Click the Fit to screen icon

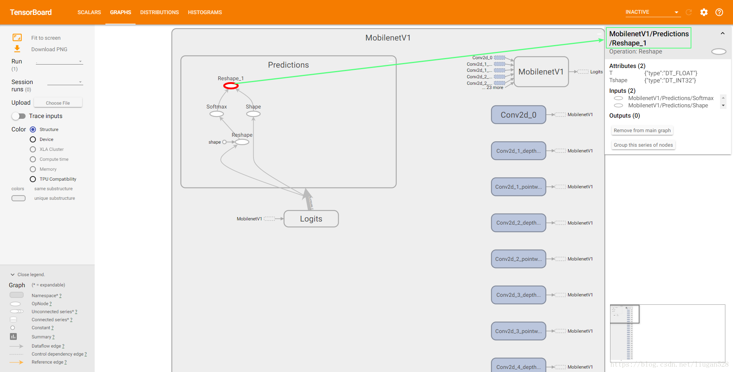pos(17,37)
